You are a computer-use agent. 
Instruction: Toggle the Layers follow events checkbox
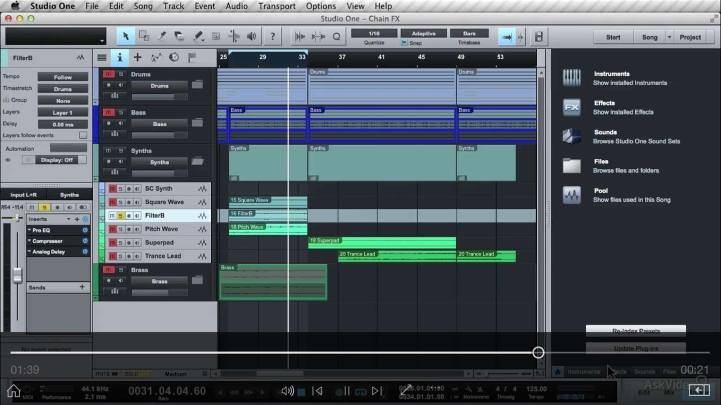[83, 135]
